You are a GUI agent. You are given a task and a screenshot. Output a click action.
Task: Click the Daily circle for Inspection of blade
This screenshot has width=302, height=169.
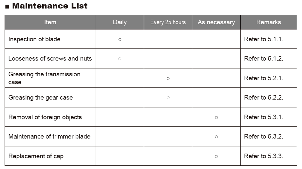pyautogui.click(x=120, y=39)
